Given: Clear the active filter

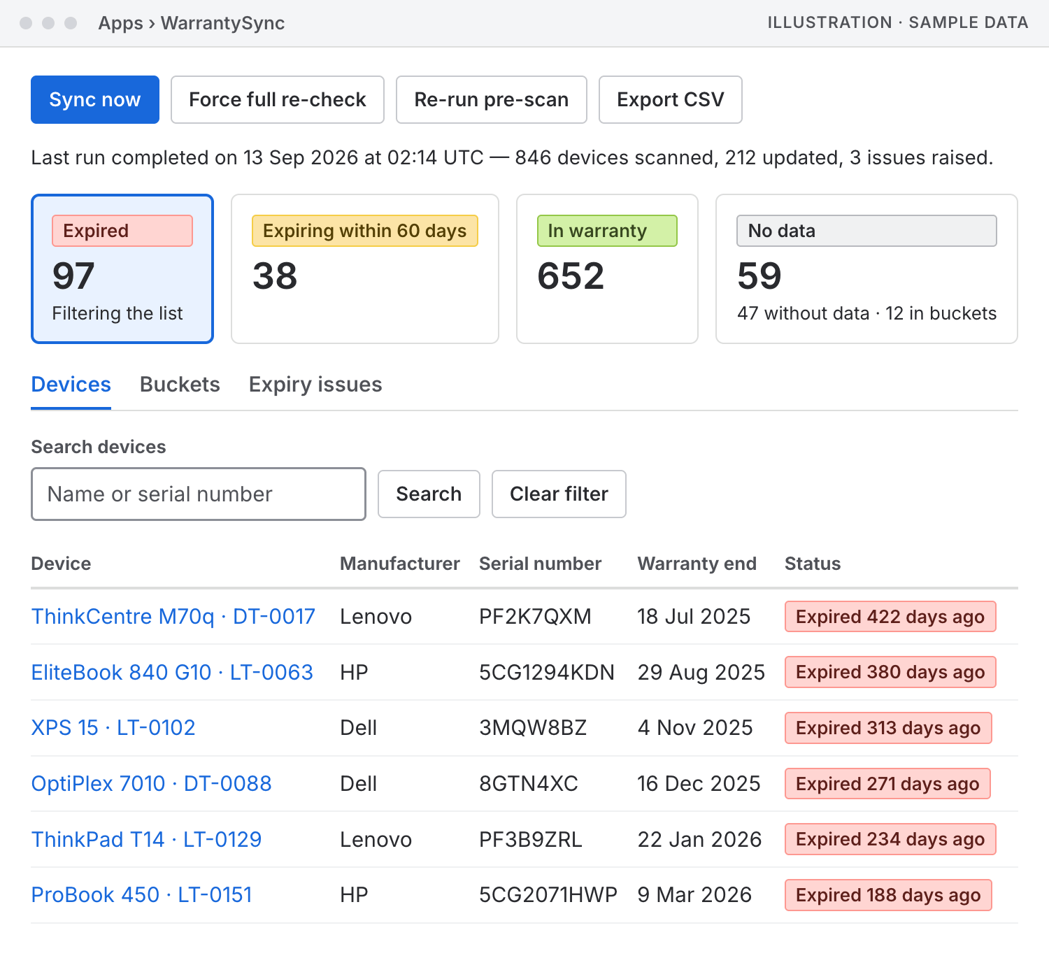Looking at the screenshot, I should (559, 494).
